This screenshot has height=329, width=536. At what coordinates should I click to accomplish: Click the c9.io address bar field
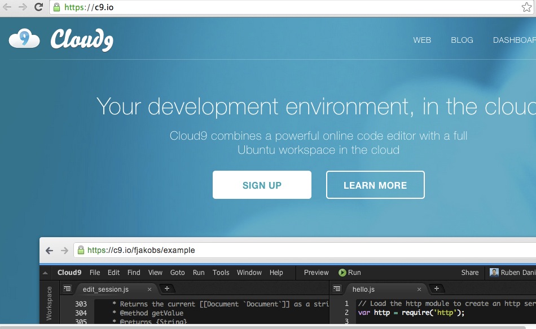coord(292,7)
